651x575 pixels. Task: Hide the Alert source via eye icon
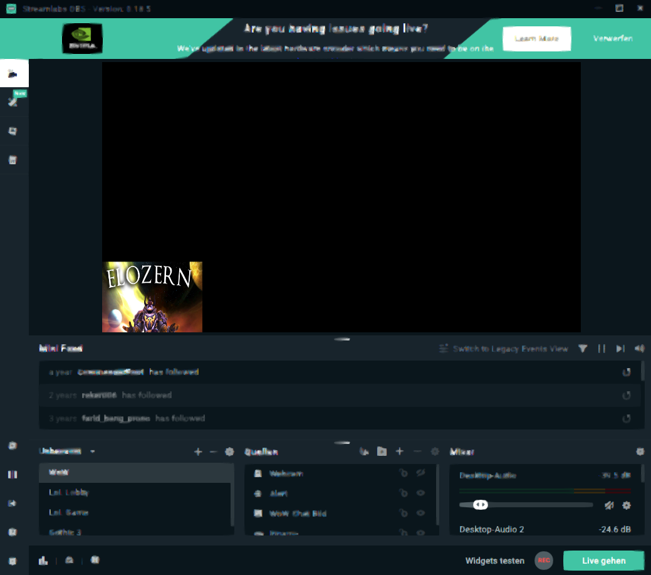(420, 493)
